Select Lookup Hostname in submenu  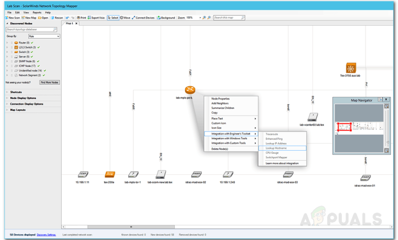(282, 148)
